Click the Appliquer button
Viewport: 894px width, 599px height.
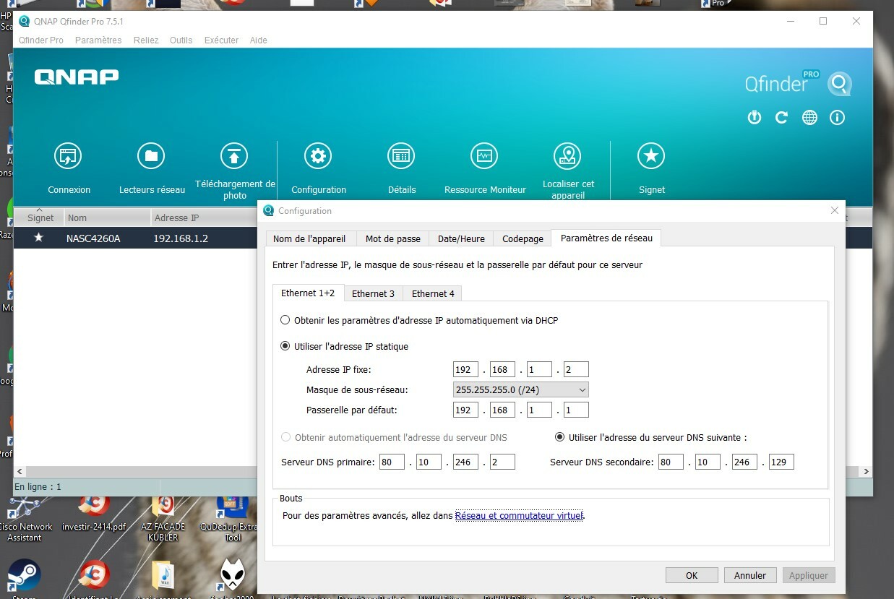808,575
